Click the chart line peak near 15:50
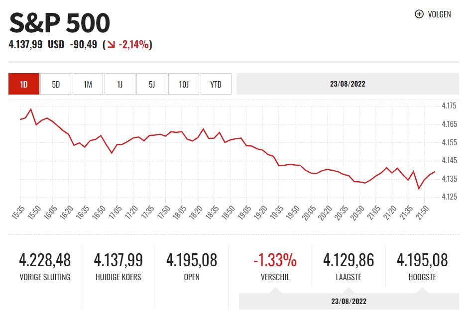This screenshot has height=318, width=472. point(31,109)
